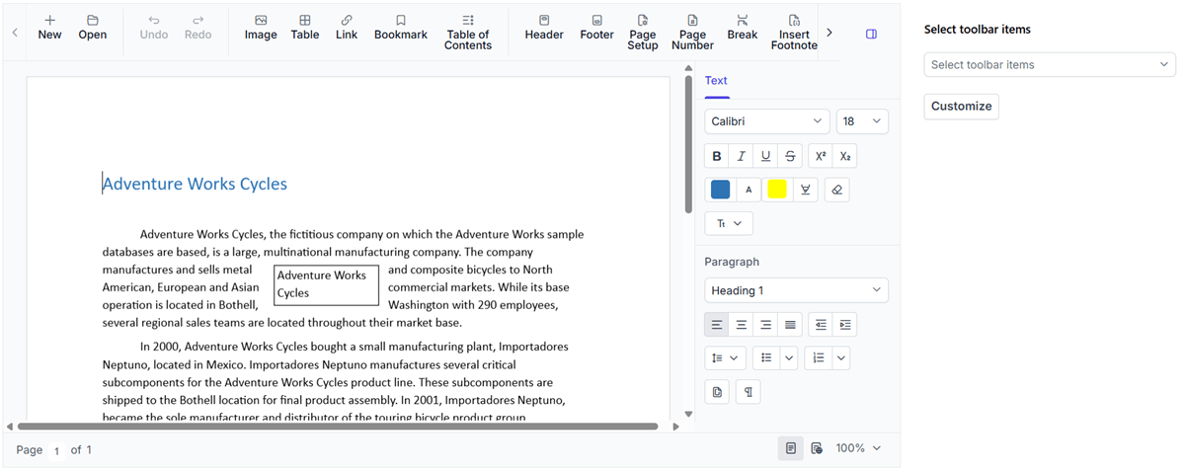The height and width of the screenshot is (472, 1185).
Task: Click the vertical scrollbar down arrow
Action: [x=688, y=415]
